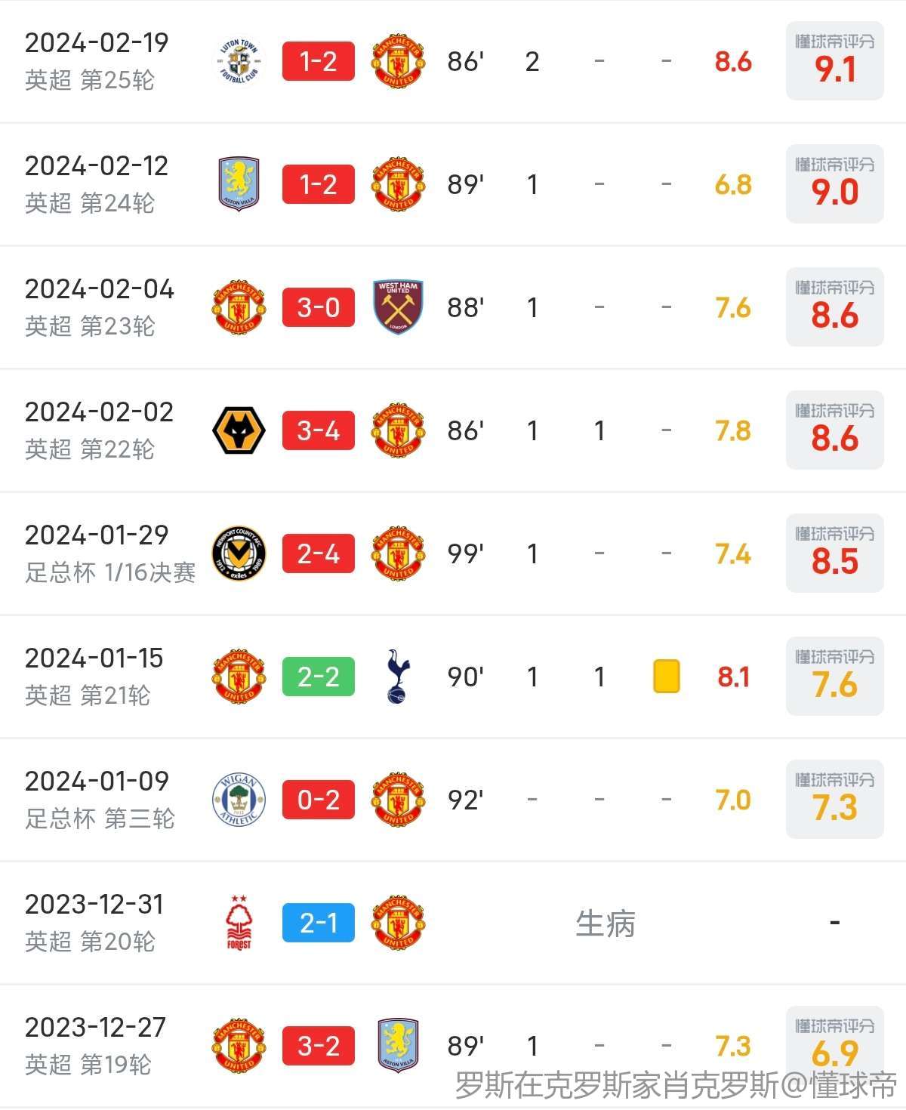Screen dimensions: 906x1110
Task: Click the West Ham United crest
Action: tap(399, 307)
